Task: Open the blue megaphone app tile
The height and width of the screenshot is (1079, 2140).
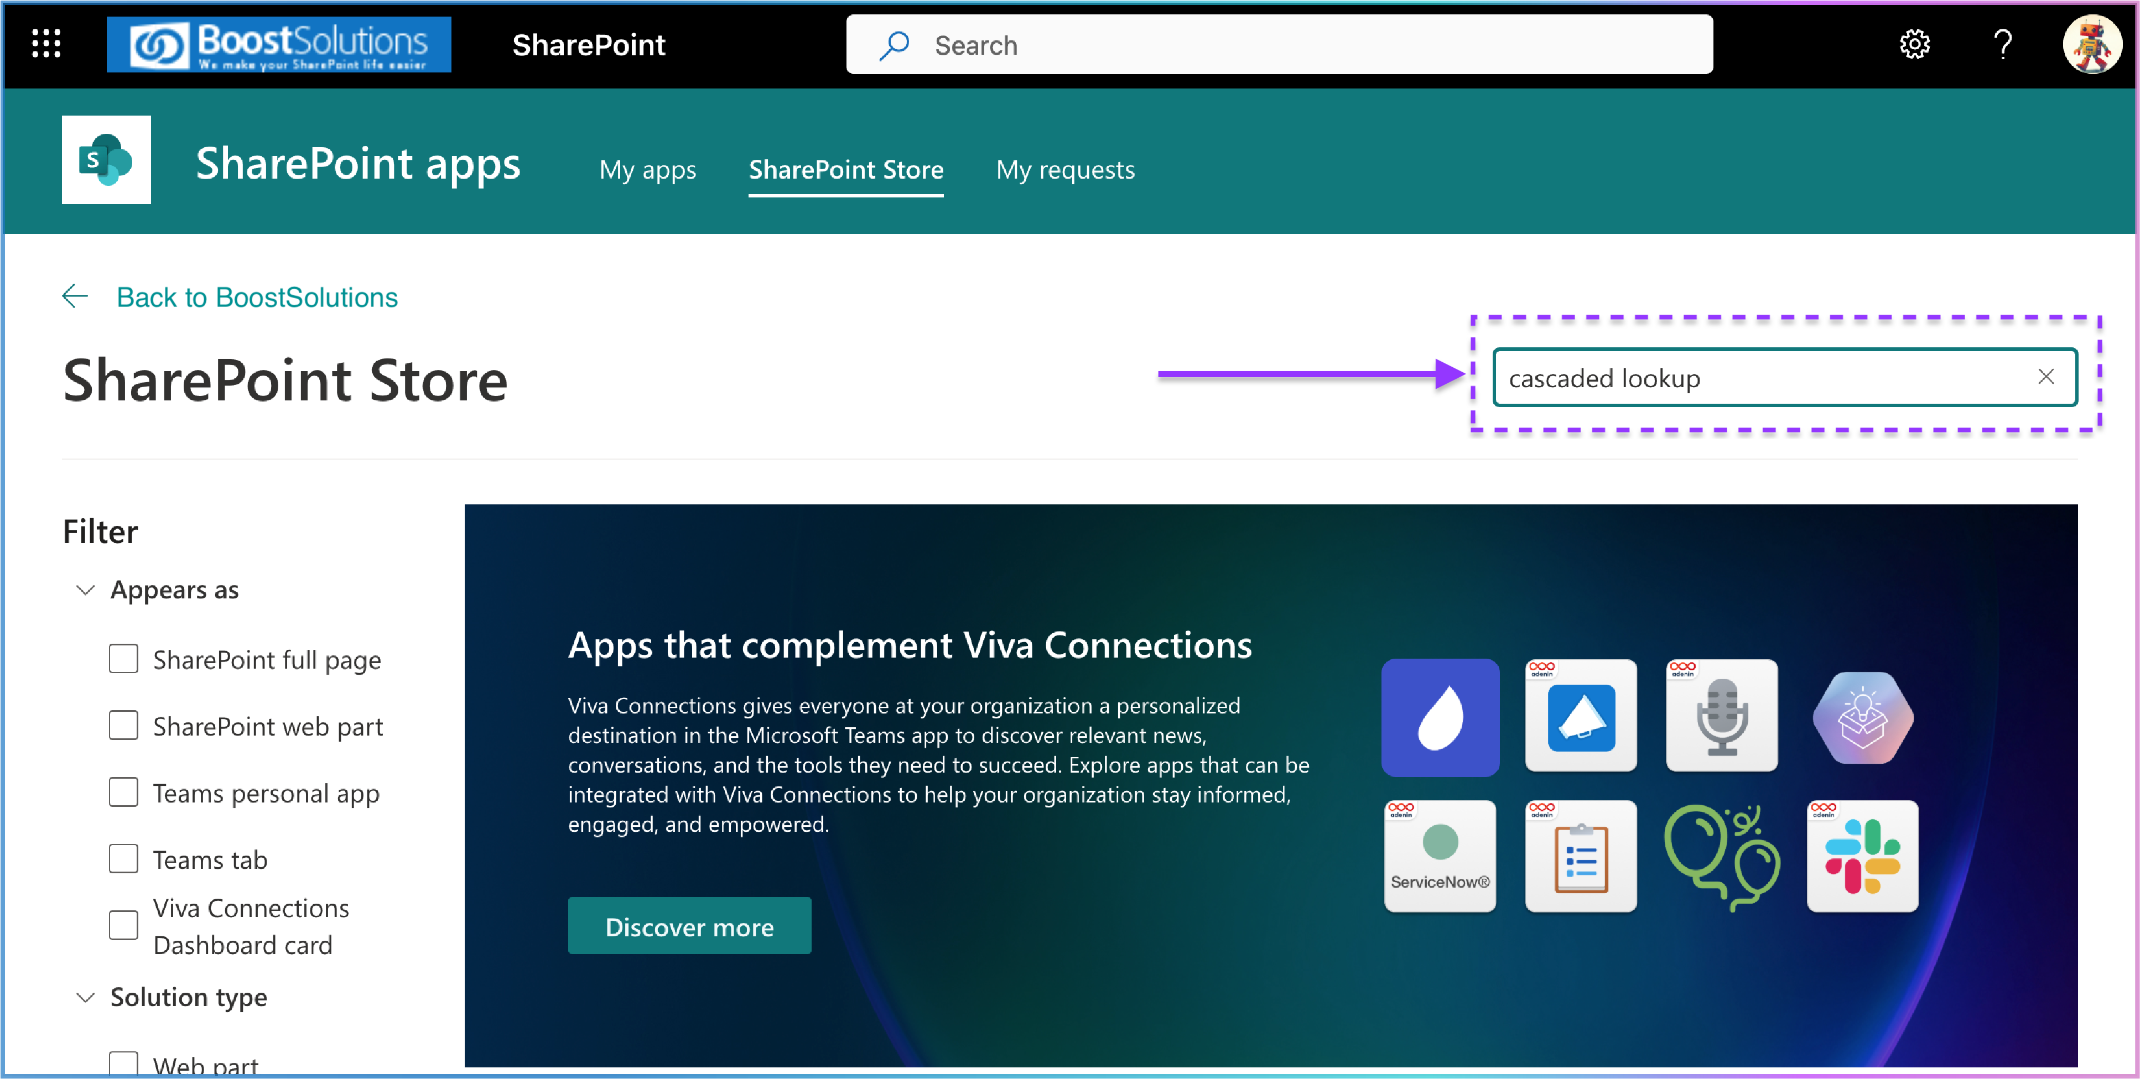Action: click(1581, 716)
